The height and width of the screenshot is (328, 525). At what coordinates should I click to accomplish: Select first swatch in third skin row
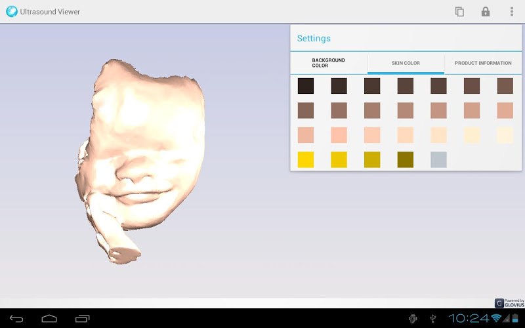point(306,135)
